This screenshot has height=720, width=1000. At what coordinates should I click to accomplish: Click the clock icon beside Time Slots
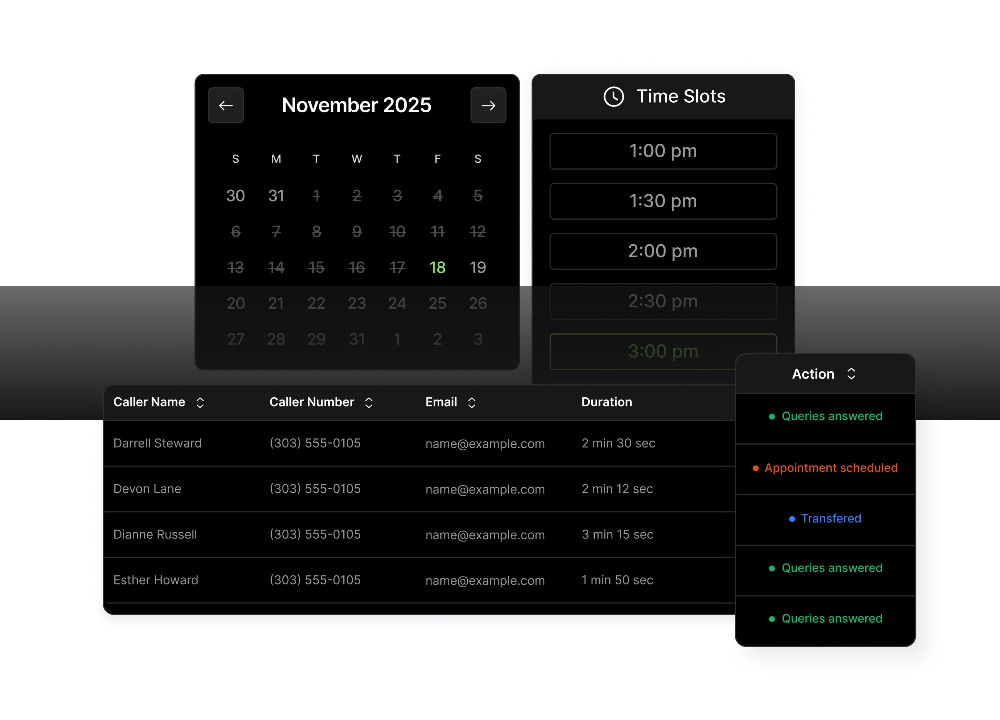point(613,97)
